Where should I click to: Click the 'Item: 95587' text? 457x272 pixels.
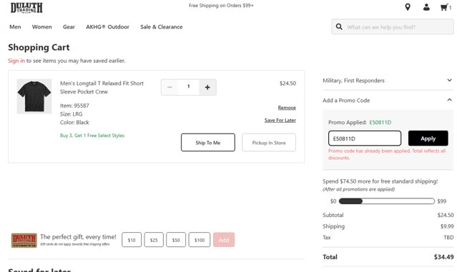[74, 106]
